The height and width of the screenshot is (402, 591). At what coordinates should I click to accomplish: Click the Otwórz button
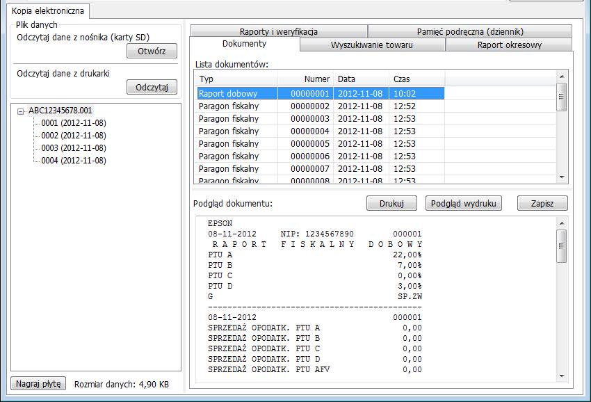[152, 51]
